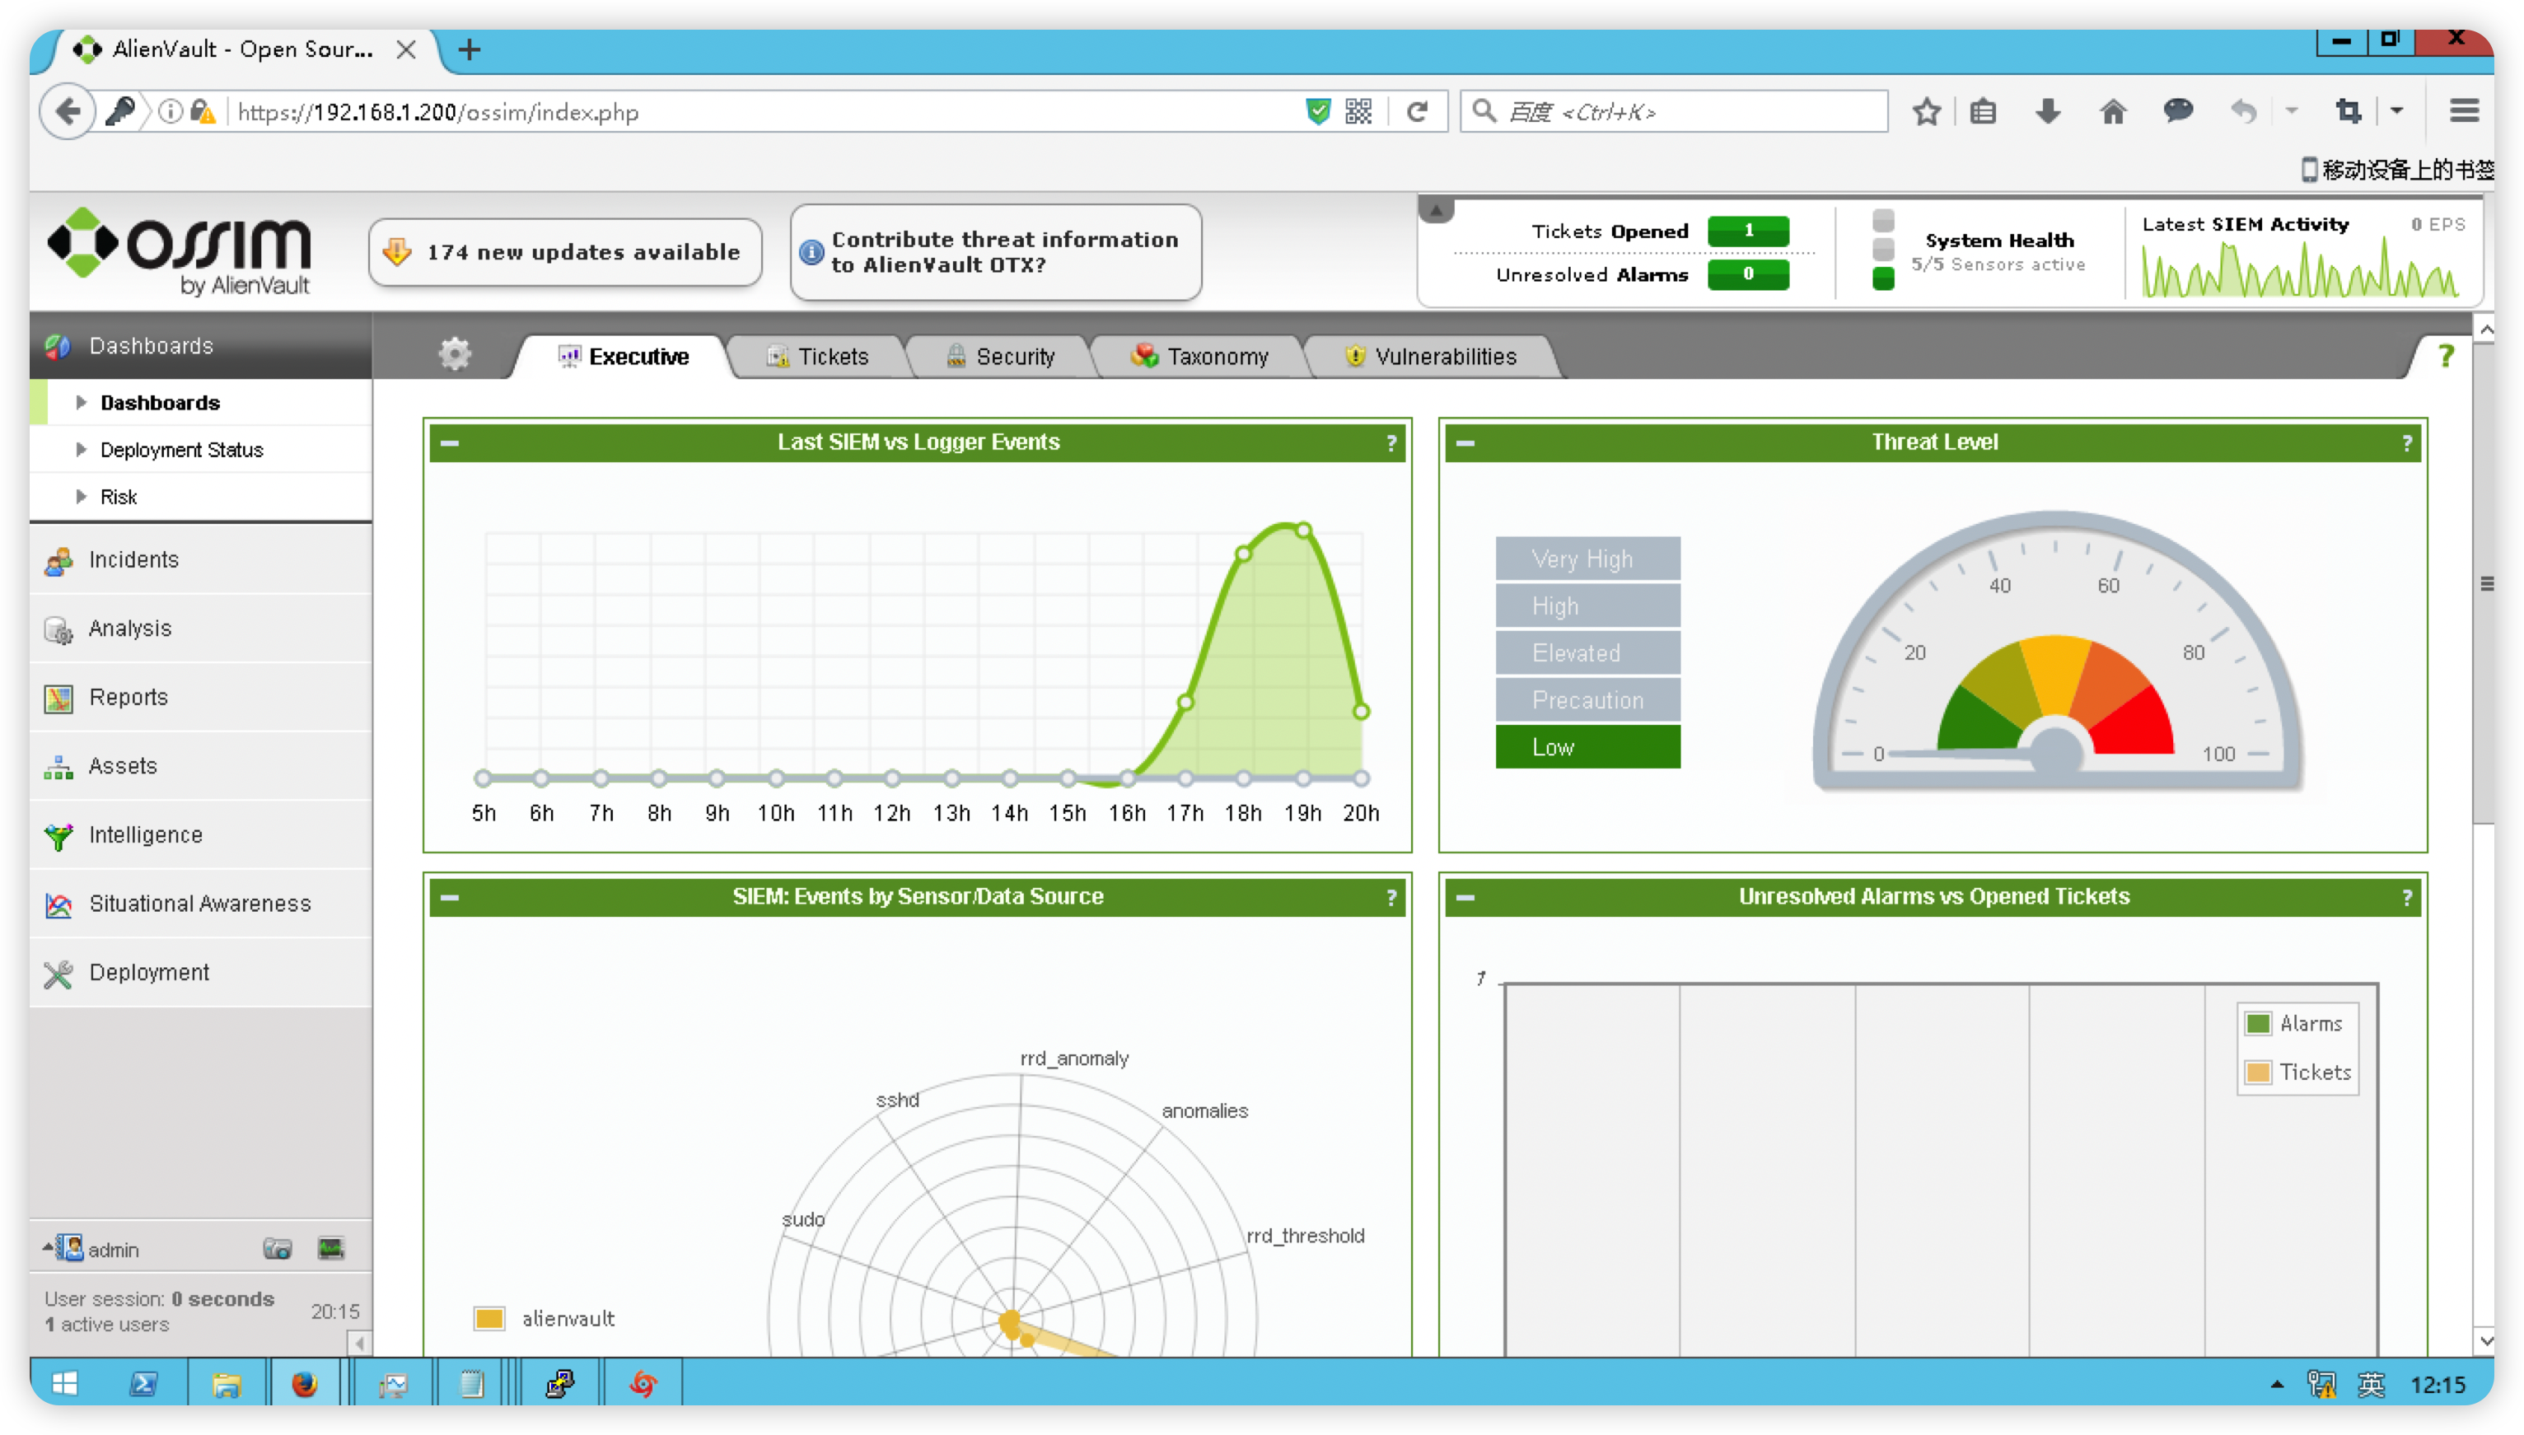Image resolution: width=2524 pixels, height=1435 pixels.
Task: Switch to the Taxonomy tab
Action: 1199,356
